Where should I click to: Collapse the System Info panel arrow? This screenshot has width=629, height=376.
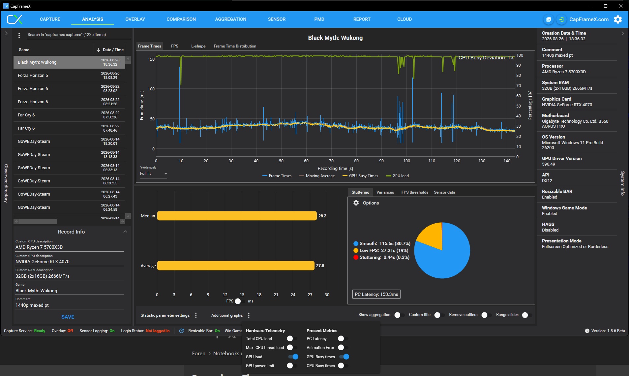tap(623, 33)
